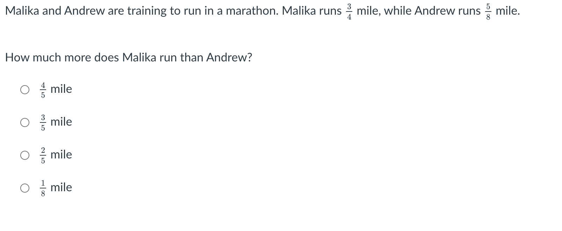Image resolution: width=562 pixels, height=231 pixels.
Task: Click the 3/4 fraction for Malika's distance
Action: pos(349,12)
